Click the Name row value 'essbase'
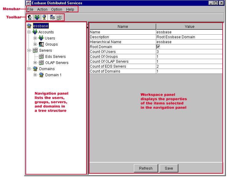This screenshot has width=227, height=177. (164, 32)
